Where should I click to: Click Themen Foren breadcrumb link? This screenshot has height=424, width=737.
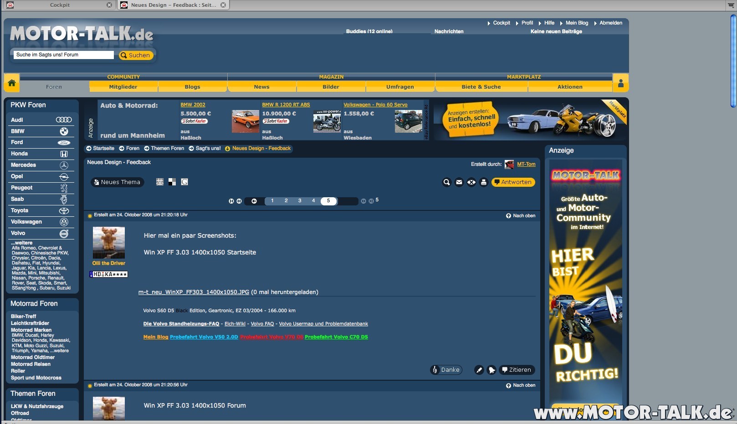pos(168,148)
